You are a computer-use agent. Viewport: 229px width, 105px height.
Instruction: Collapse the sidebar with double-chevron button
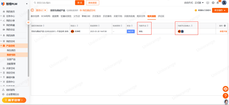[x=28, y=22]
